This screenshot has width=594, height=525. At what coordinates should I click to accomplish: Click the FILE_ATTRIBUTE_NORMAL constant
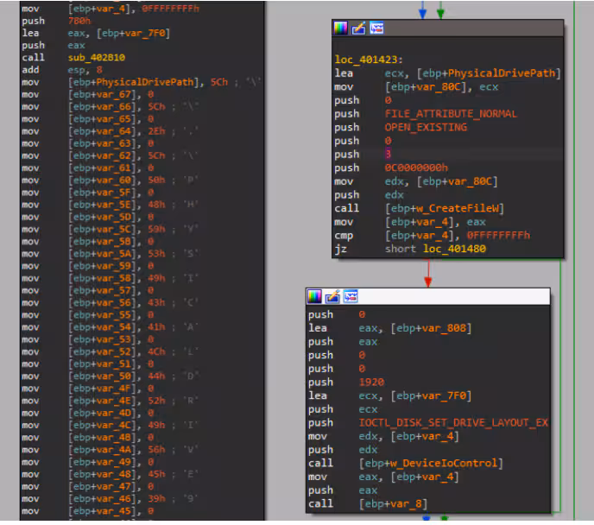[x=451, y=113]
